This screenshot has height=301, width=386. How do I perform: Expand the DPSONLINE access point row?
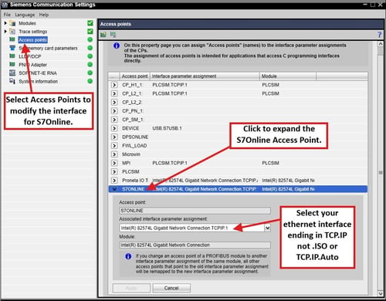[114, 137]
